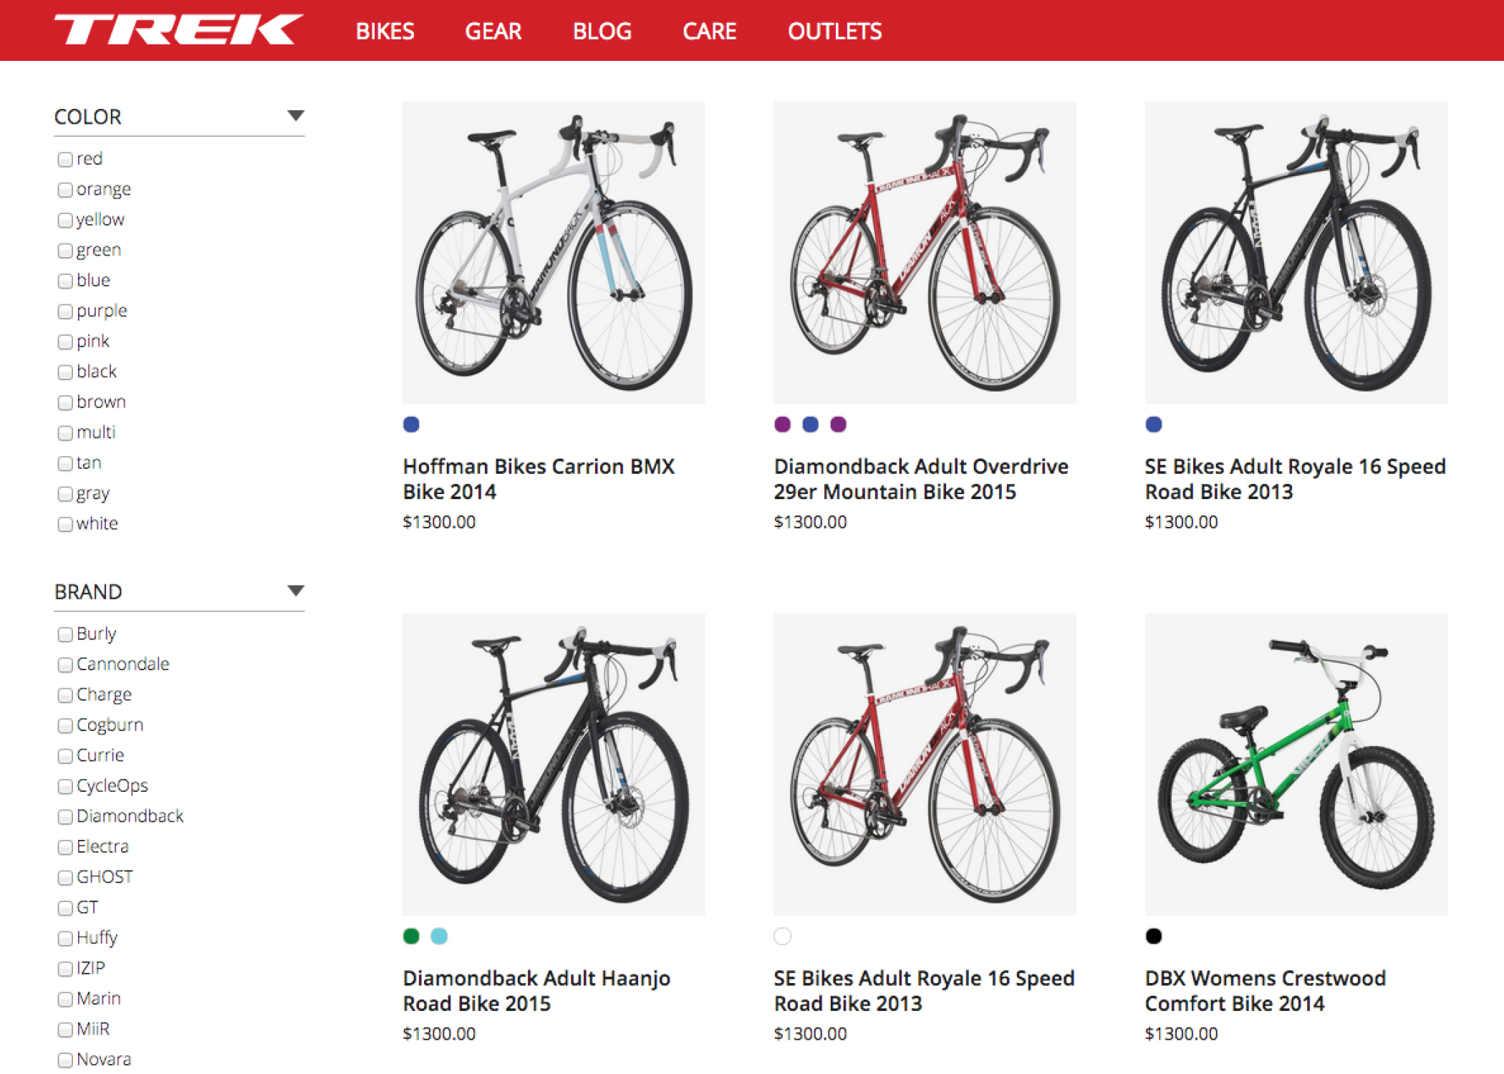The image size is (1504, 1074).
Task: Select white swatch under second SE Royale
Action: [x=782, y=937]
